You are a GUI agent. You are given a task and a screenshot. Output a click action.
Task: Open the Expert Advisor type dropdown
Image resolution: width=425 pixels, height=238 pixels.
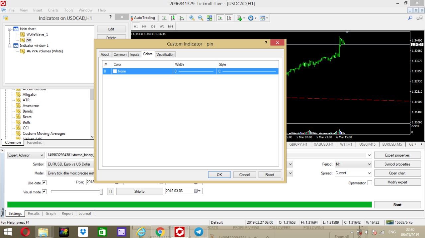pyautogui.click(x=26, y=155)
